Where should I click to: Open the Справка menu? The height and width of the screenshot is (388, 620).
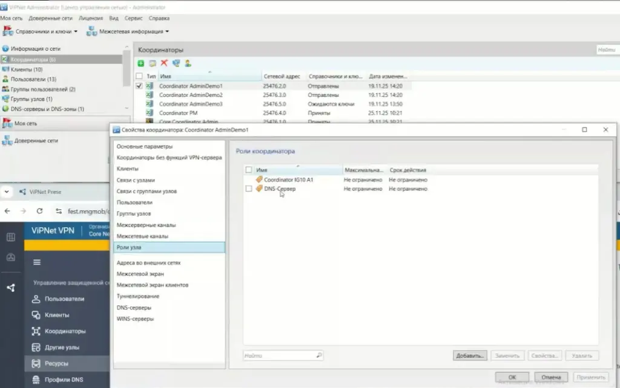point(159,18)
